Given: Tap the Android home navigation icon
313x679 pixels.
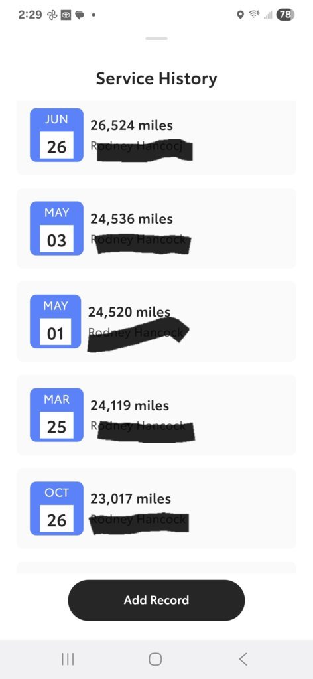Looking at the screenshot, I should 155,659.
